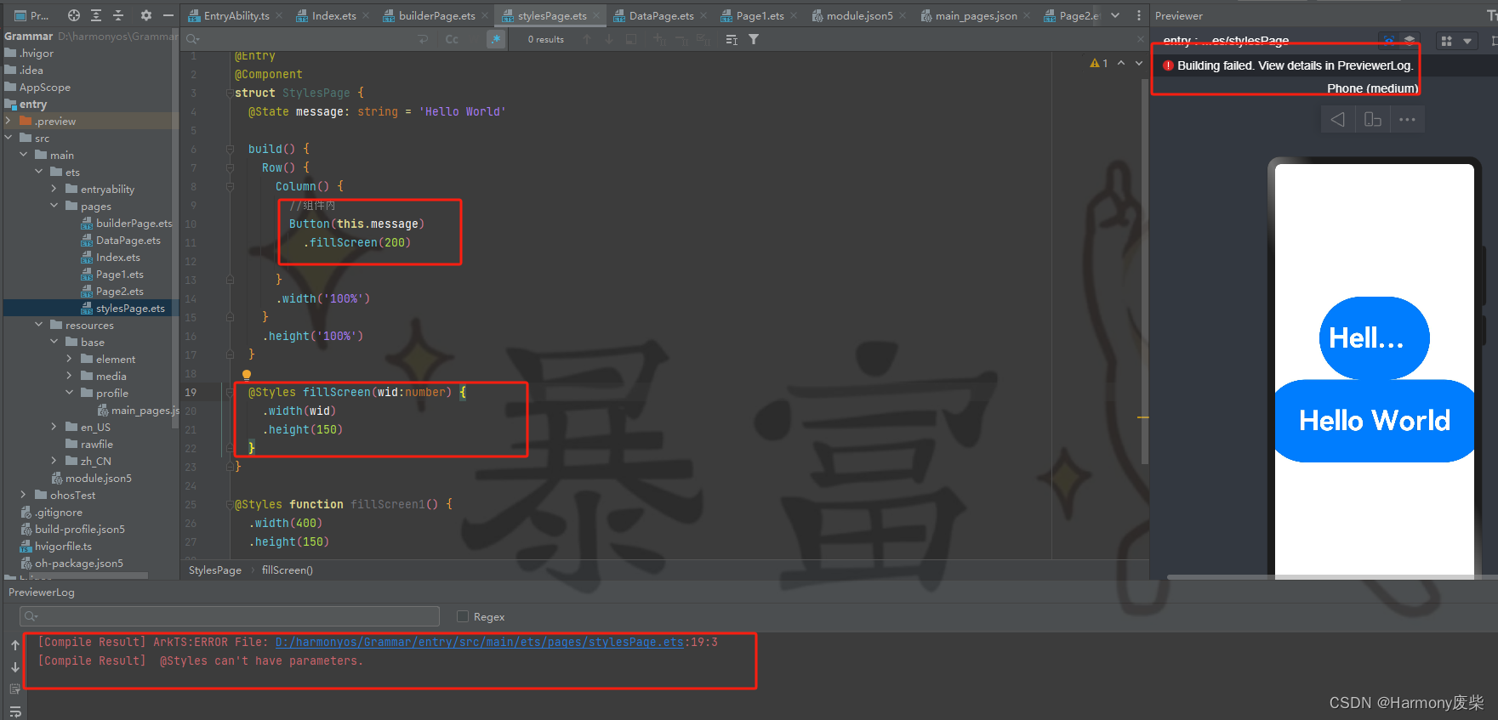Image resolution: width=1498 pixels, height=720 pixels.
Task: Click the truncated Hell... preview button
Action: [1374, 338]
